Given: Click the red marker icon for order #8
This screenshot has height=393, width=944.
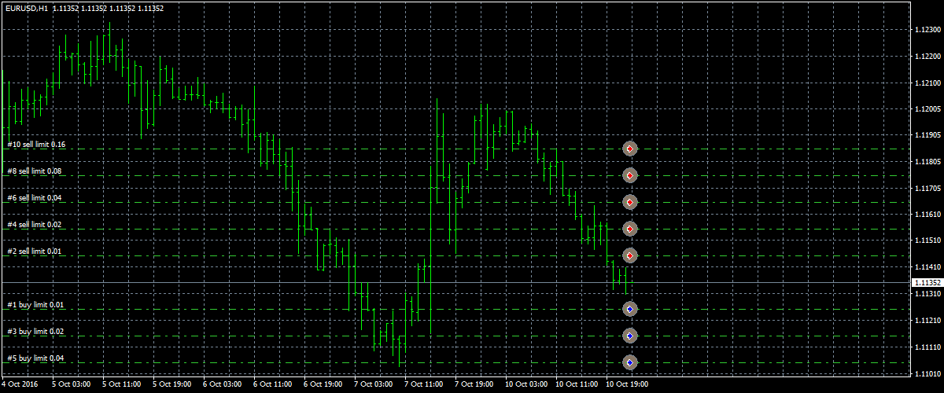Looking at the screenshot, I should [629, 175].
